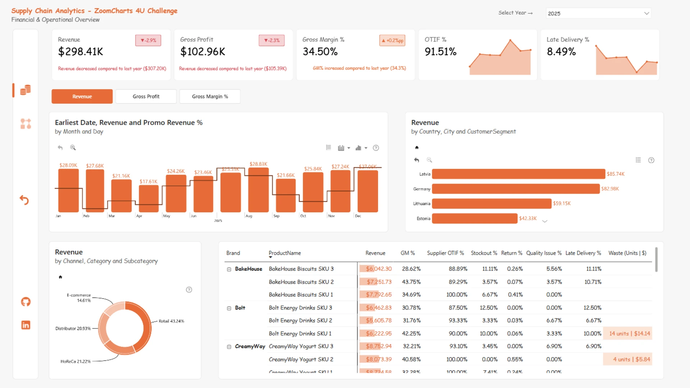
Task: Select the Lithuania revenue bar
Action: click(x=492, y=204)
